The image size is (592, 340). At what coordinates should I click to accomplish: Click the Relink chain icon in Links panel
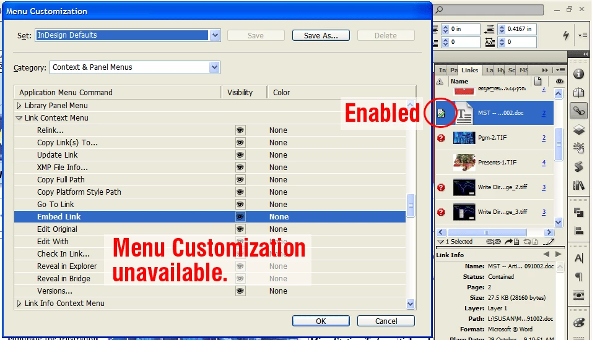click(x=494, y=242)
